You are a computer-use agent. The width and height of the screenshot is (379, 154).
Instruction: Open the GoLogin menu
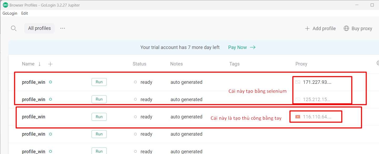(10, 13)
